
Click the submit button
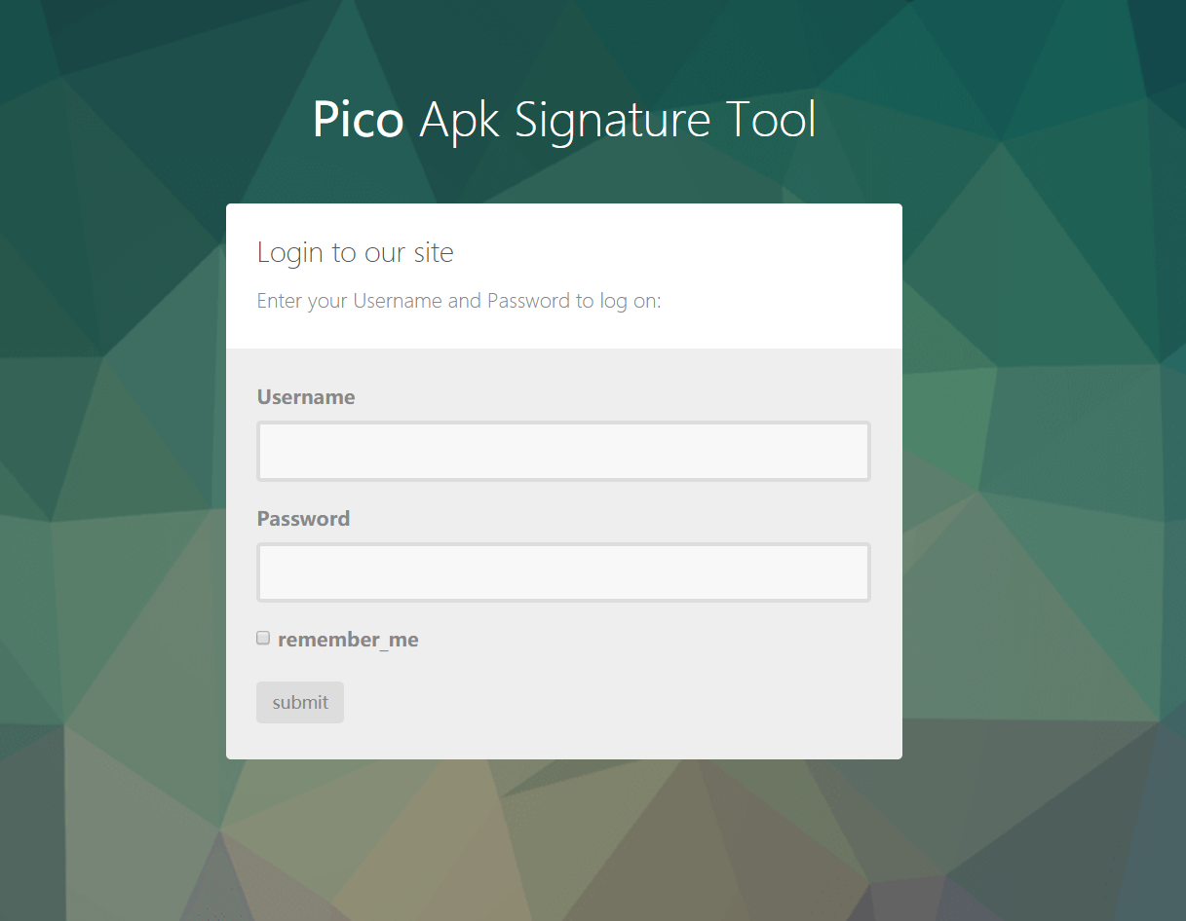coord(300,702)
